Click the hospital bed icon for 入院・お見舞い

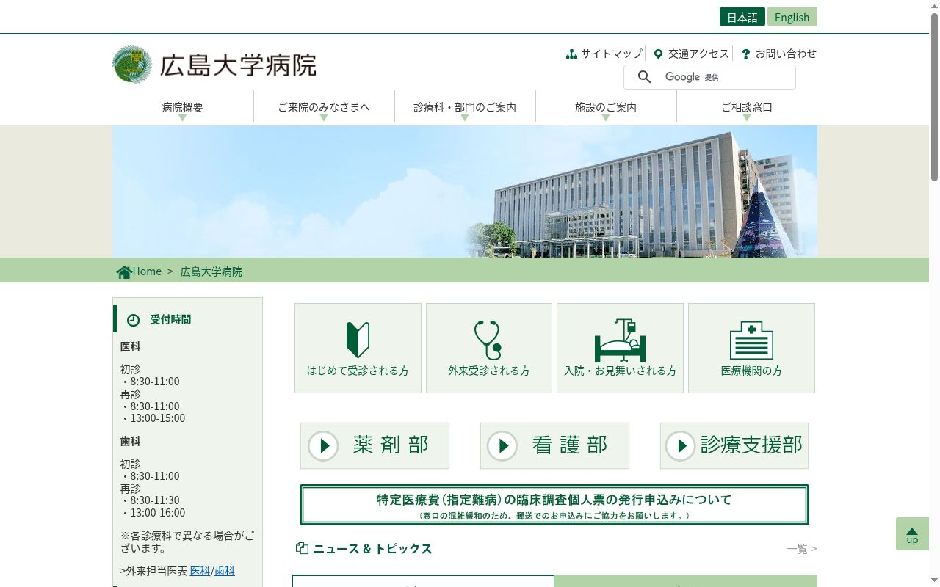(620, 340)
